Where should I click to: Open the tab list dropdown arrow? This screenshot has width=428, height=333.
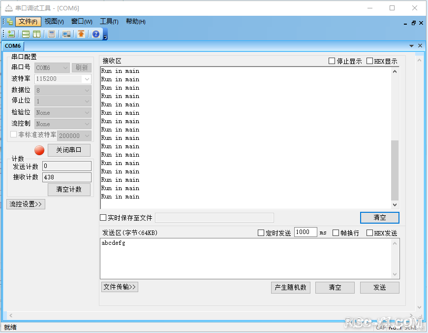(x=411, y=46)
